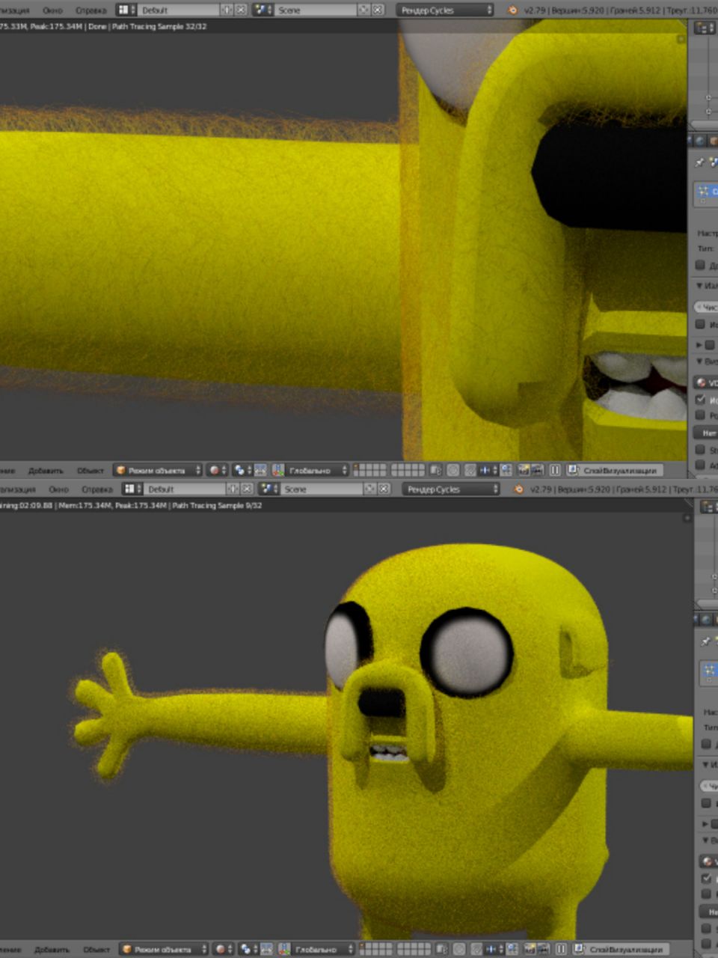Delete the Default screen layout in the upper window
Screen dimensions: 718x958
(x=241, y=10)
